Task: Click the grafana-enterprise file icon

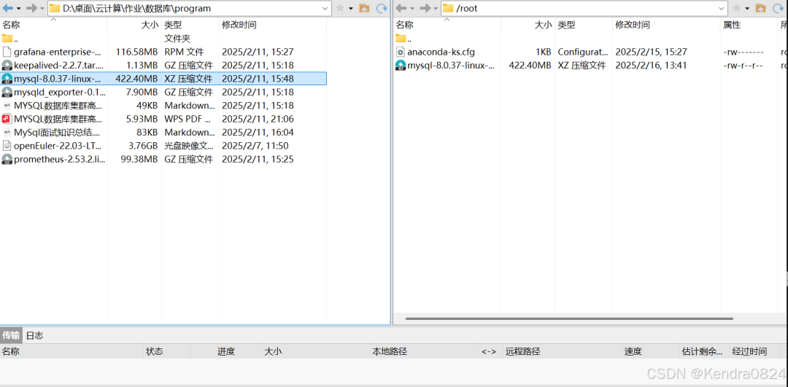Action: pos(7,52)
